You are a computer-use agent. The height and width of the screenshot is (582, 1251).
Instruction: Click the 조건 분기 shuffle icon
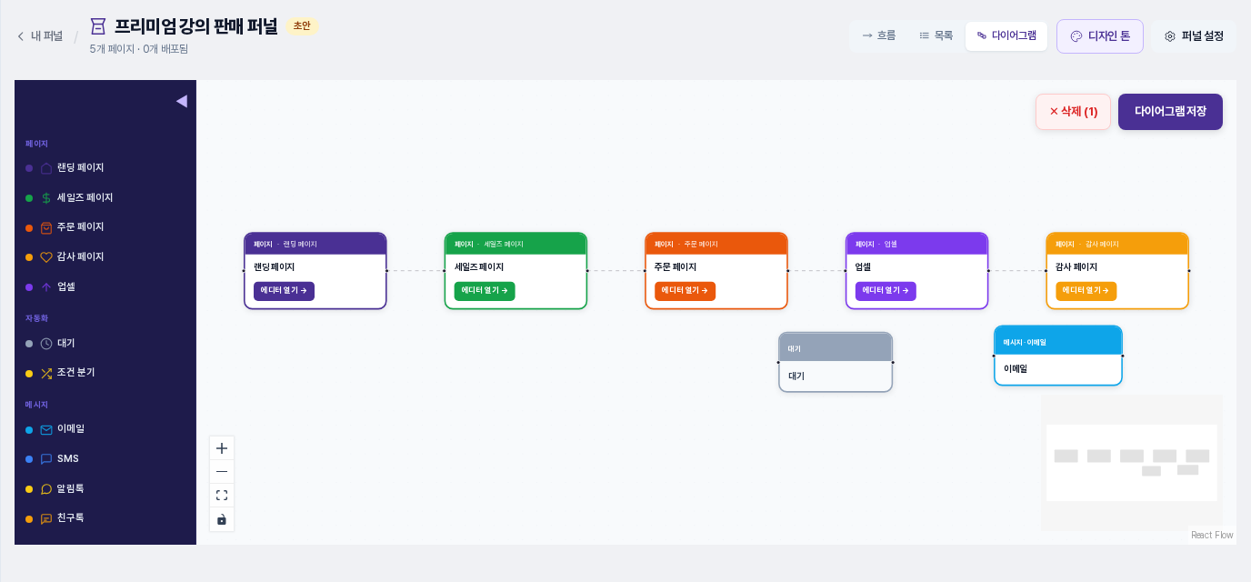(46, 373)
